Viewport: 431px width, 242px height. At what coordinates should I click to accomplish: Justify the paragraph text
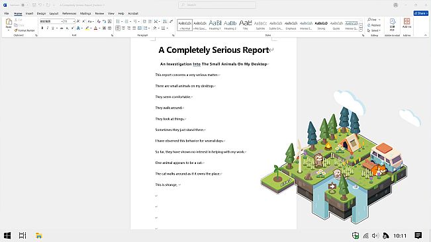point(134,28)
